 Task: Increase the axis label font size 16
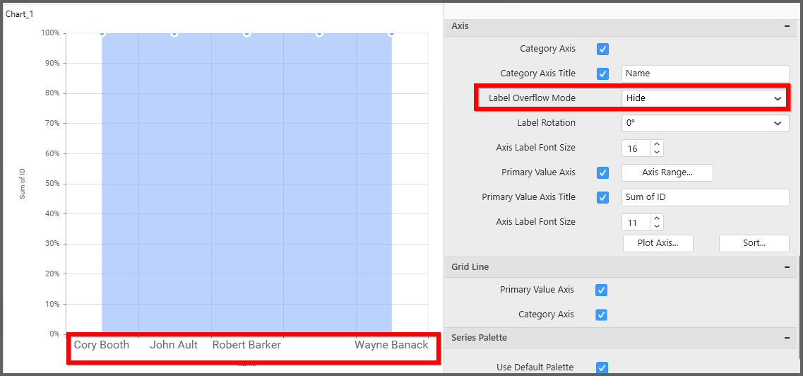(x=657, y=144)
